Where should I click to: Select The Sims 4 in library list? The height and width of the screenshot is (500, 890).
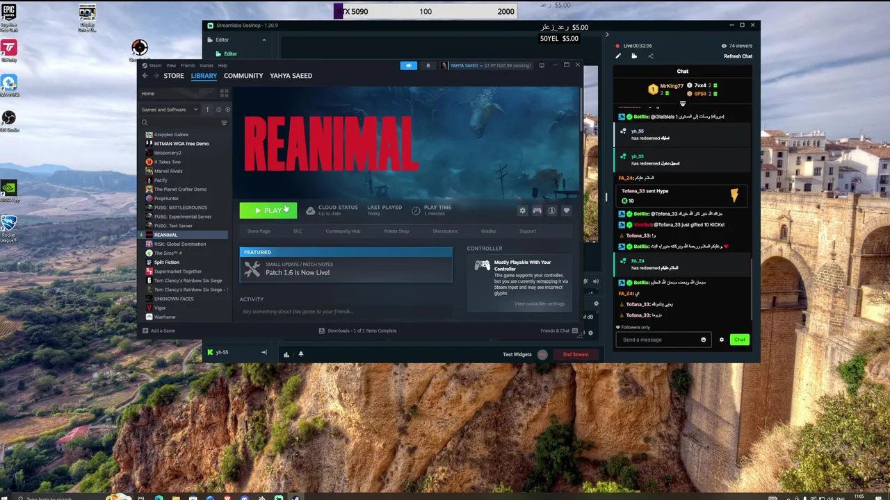(168, 253)
